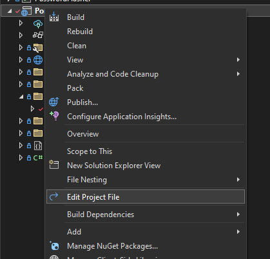Click the lock icon beside the Properties wrench folder

(29, 48)
